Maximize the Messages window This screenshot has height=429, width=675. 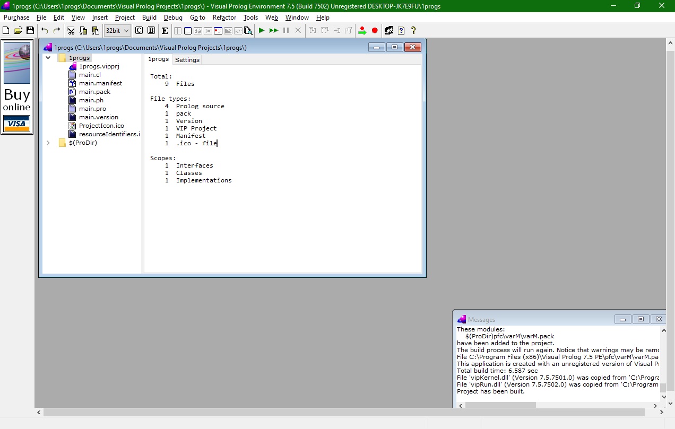(641, 319)
